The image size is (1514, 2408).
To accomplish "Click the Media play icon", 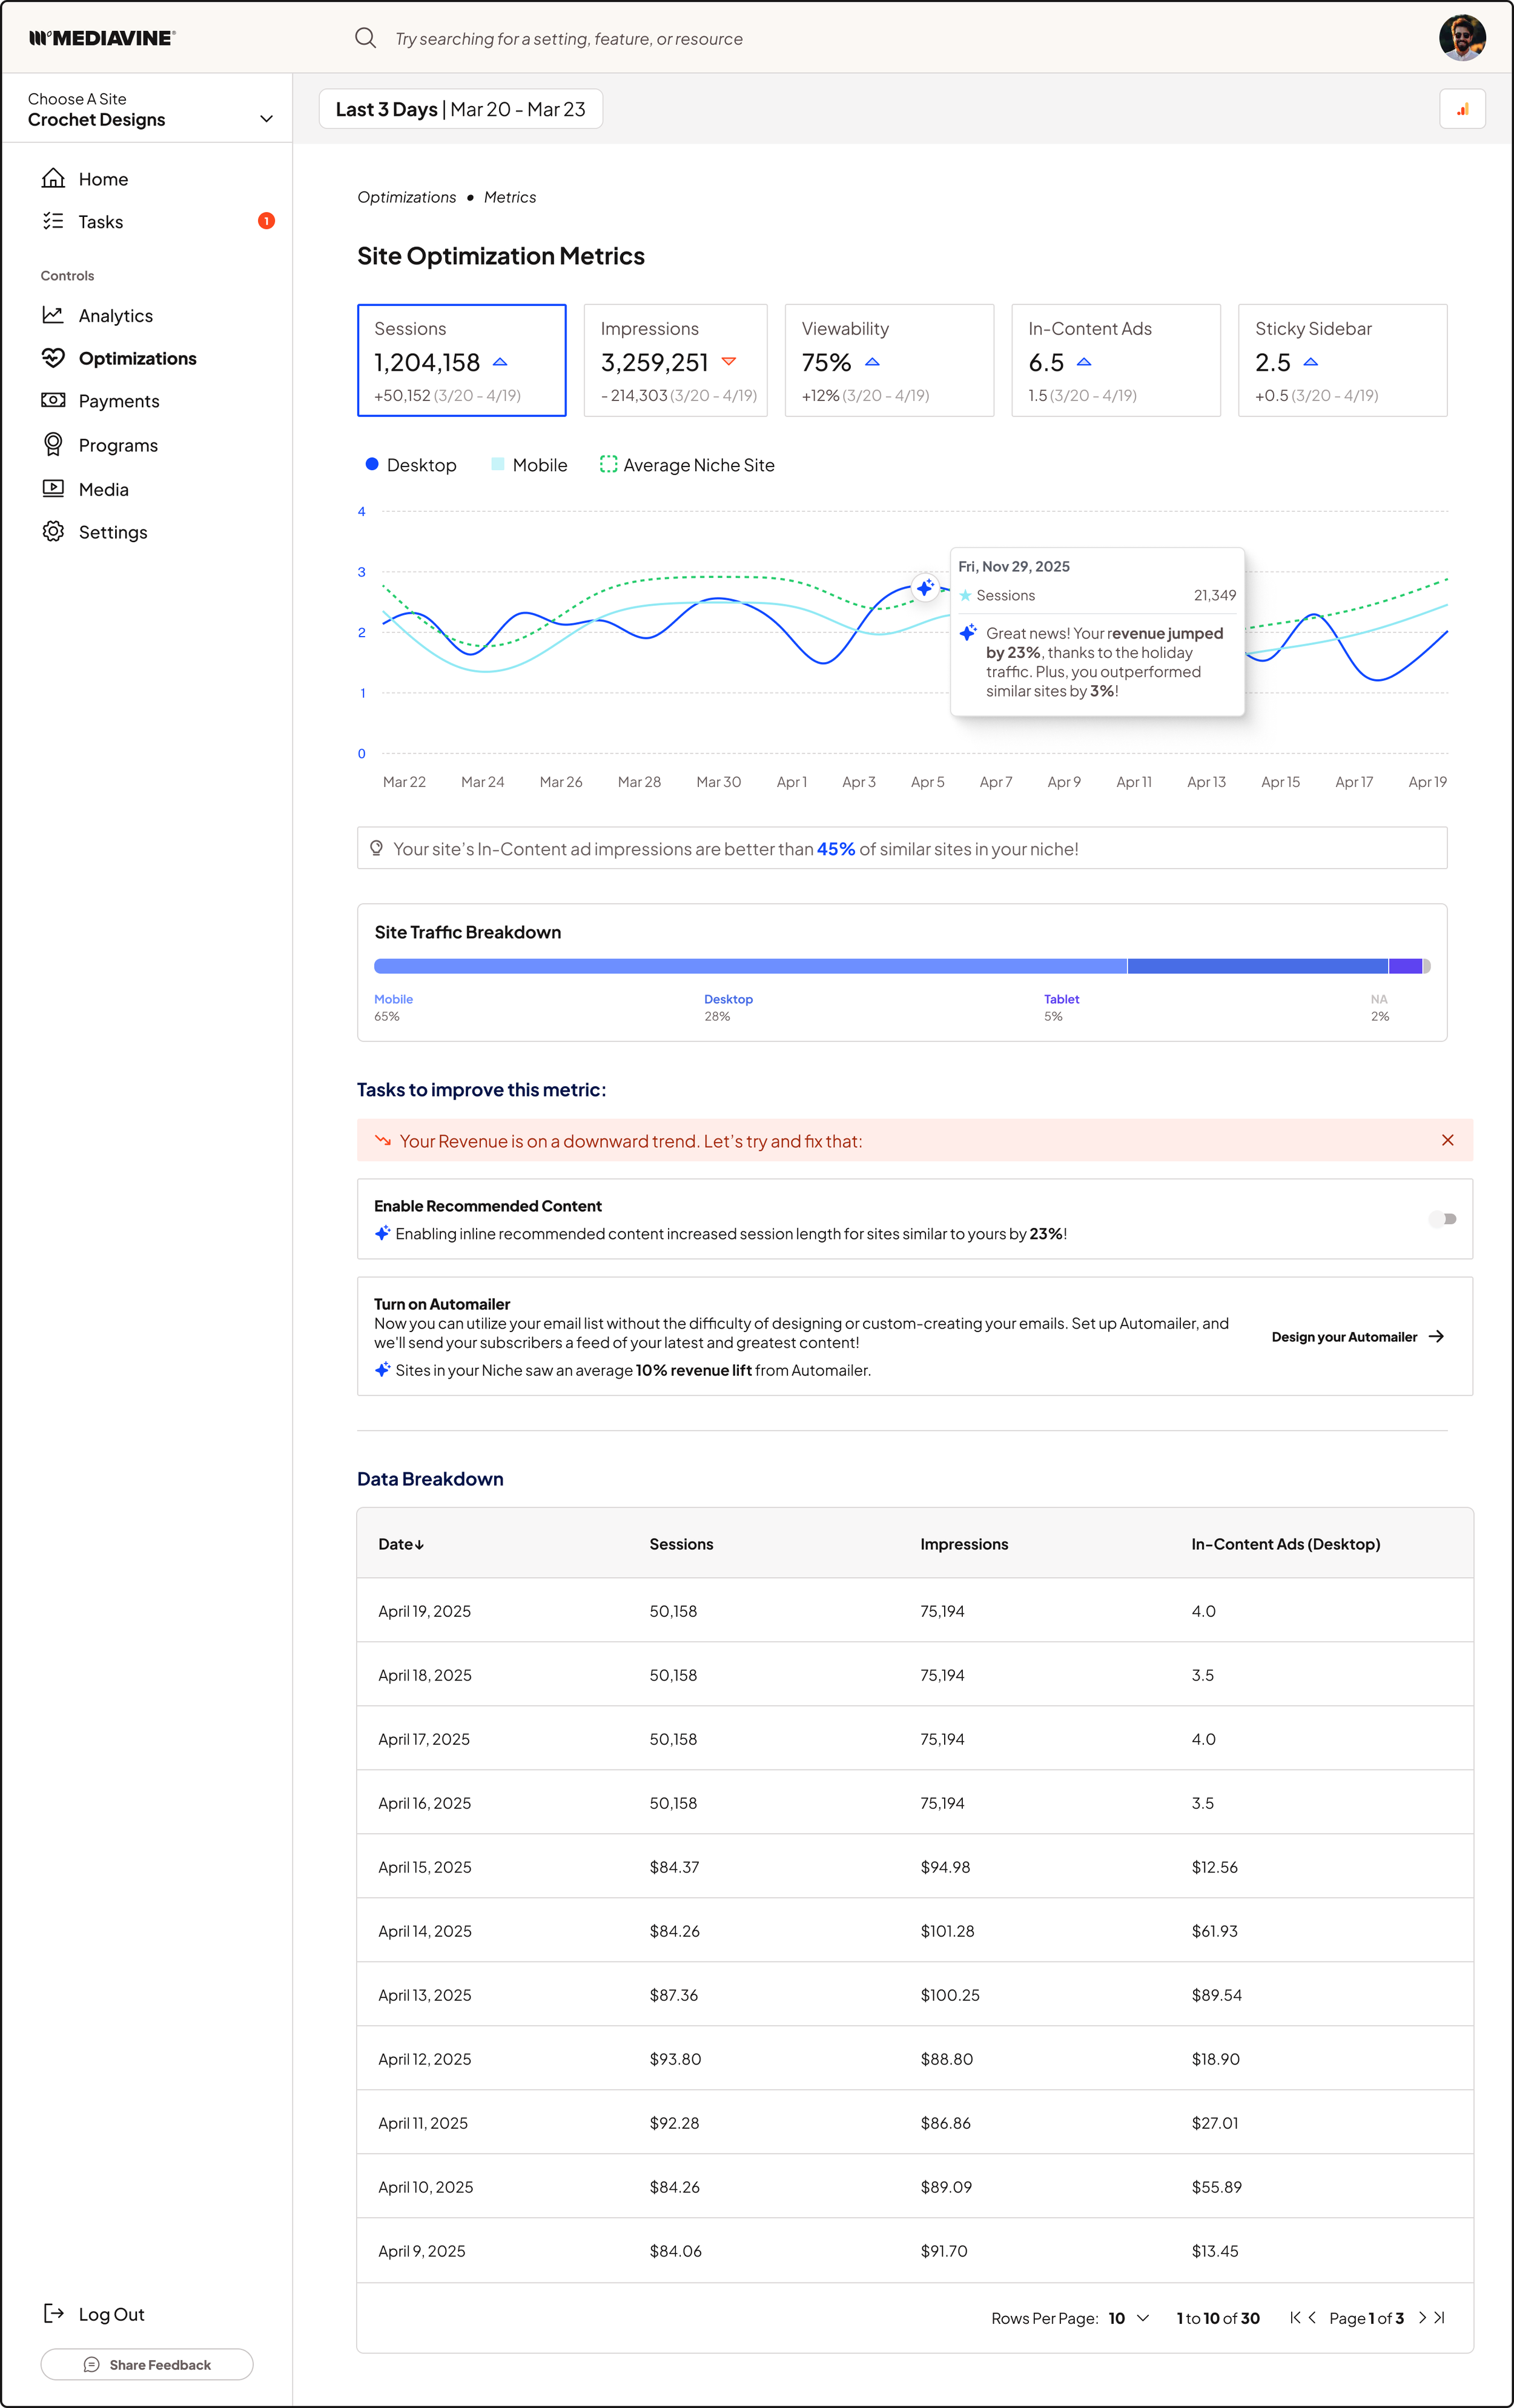I will 53,488.
